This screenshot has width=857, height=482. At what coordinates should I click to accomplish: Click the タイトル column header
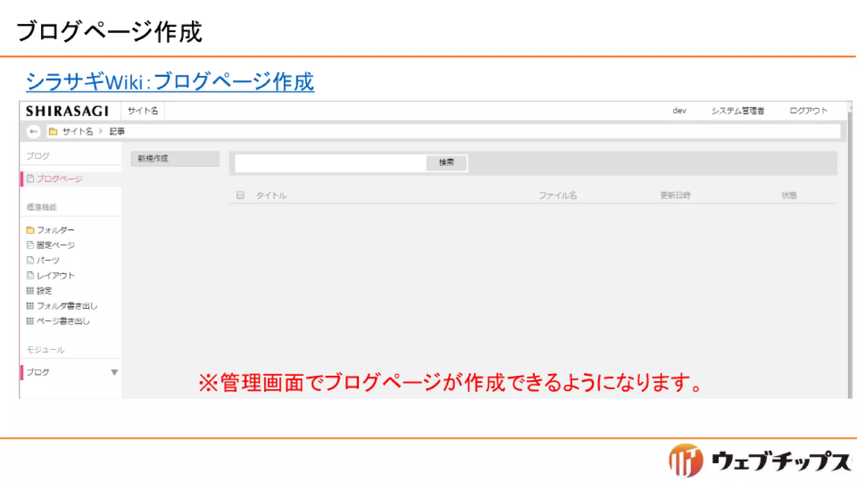tap(271, 195)
